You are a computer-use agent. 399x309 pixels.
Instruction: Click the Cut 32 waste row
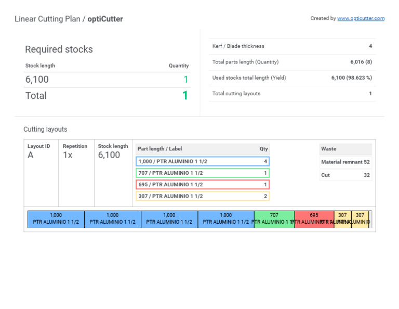point(345,175)
